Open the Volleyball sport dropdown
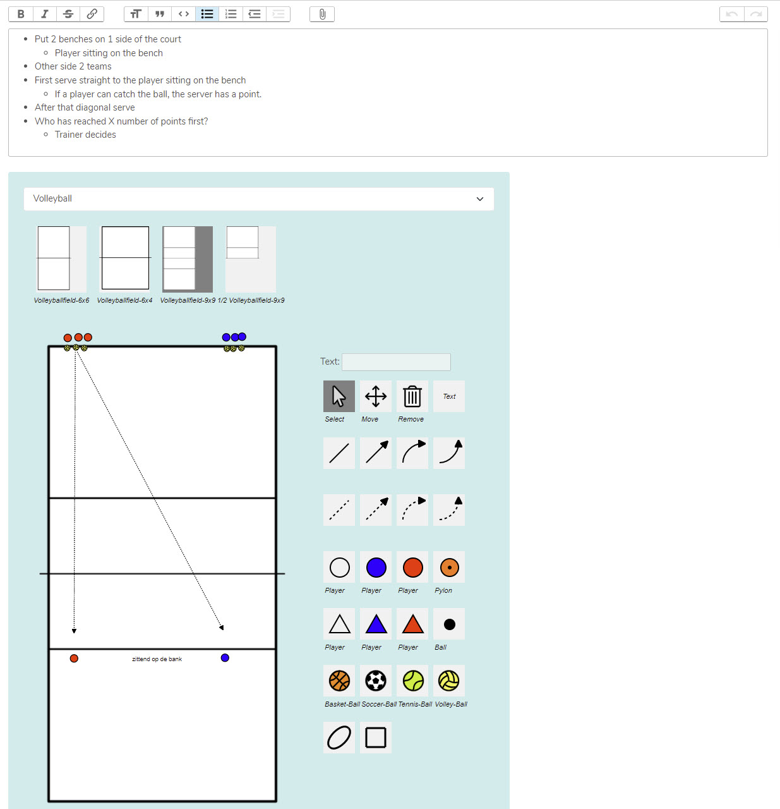Screen dimensions: 780x809 coord(259,198)
